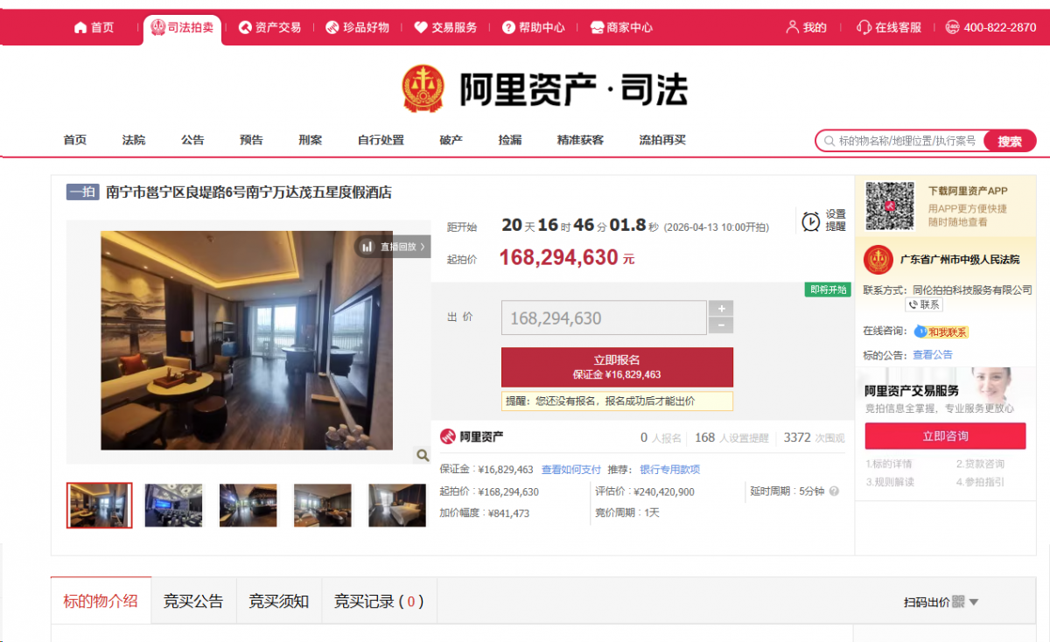This screenshot has width=1050, height=642.
Task: Open the 在线客服 headset icon
Action: [864, 27]
